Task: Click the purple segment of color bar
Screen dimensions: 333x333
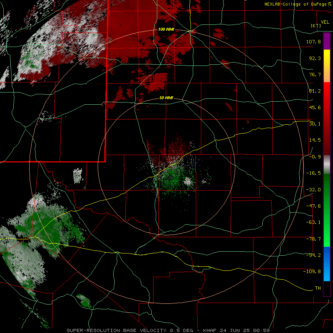Action: [x=327, y=41]
